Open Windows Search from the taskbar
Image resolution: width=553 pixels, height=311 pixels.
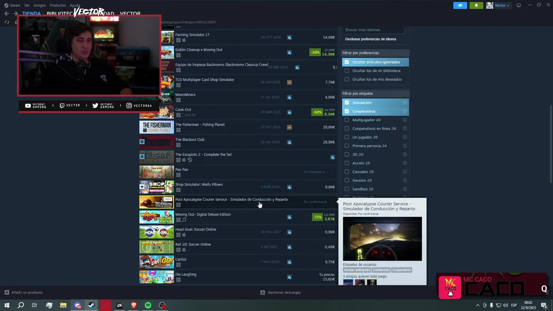pyautogui.click(x=21, y=305)
